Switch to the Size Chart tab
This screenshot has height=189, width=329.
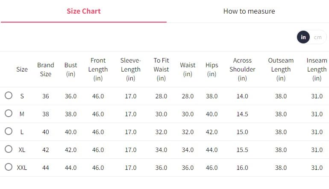pos(84,11)
